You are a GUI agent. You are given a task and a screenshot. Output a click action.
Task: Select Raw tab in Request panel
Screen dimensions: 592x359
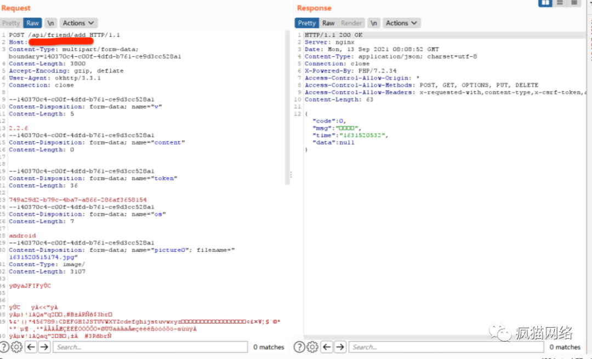32,23
